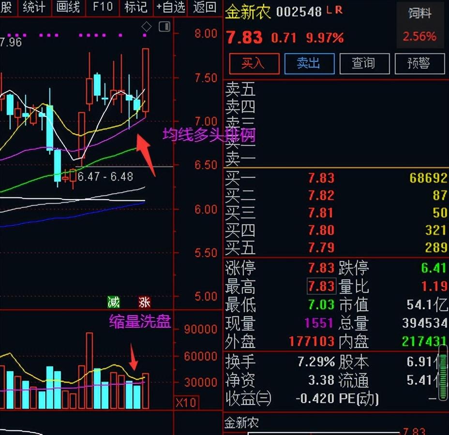Click the green 减 marker icon
The width and height of the screenshot is (449, 435).
click(114, 303)
